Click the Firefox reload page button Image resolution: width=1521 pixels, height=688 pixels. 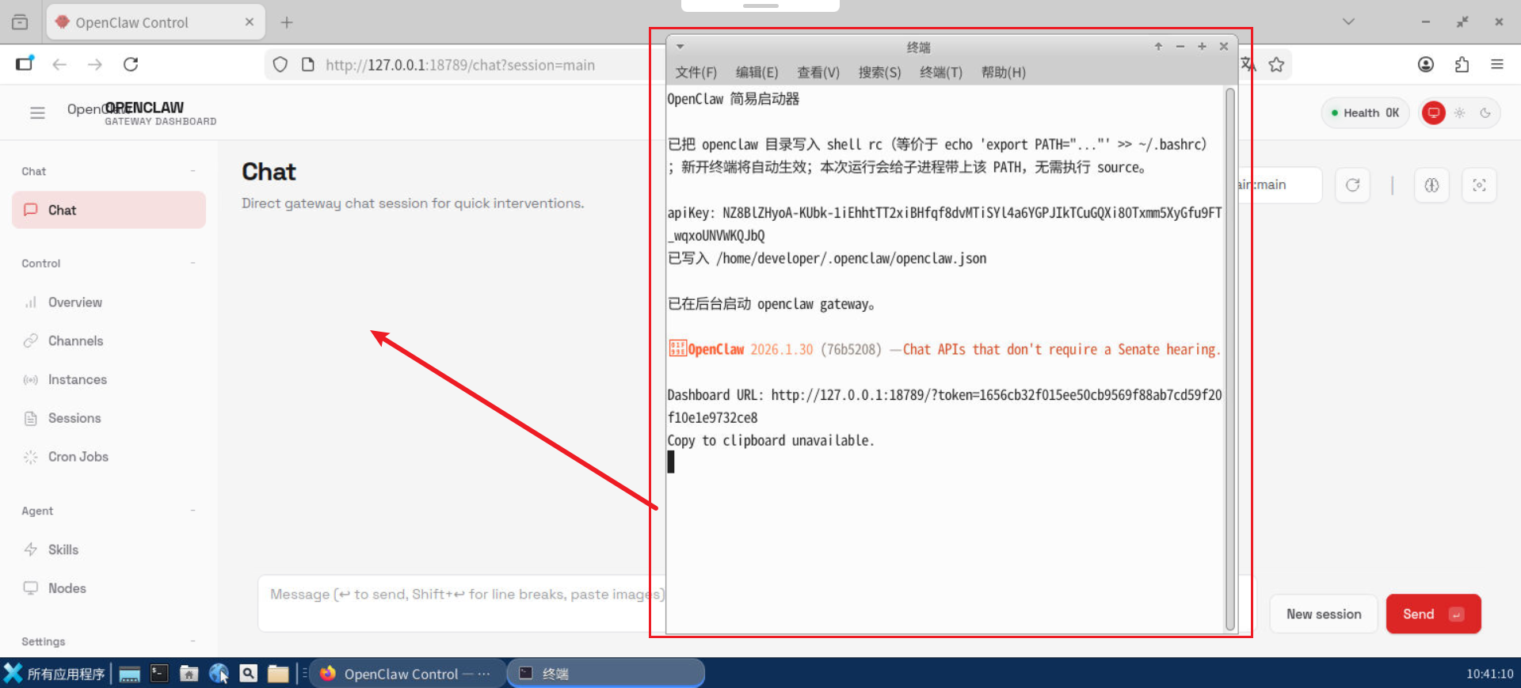point(131,65)
